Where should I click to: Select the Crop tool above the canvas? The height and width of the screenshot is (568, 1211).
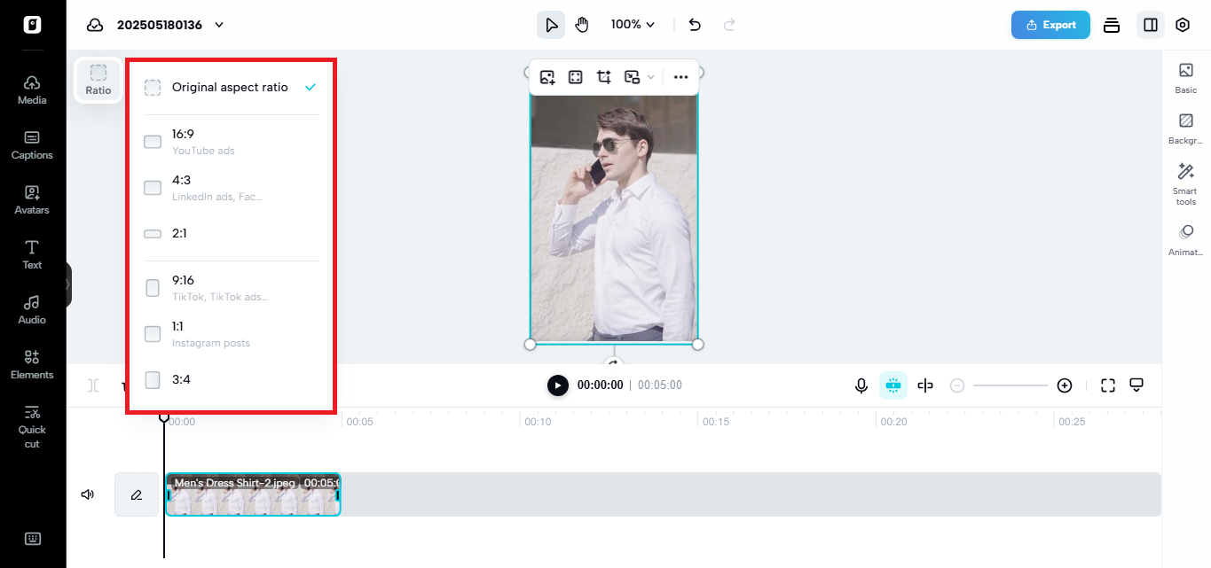(x=603, y=77)
